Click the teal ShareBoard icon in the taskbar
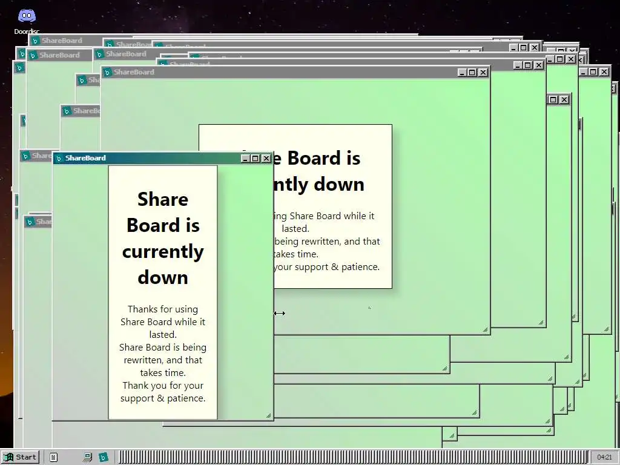Screen dimensions: 620x465 tap(103, 457)
